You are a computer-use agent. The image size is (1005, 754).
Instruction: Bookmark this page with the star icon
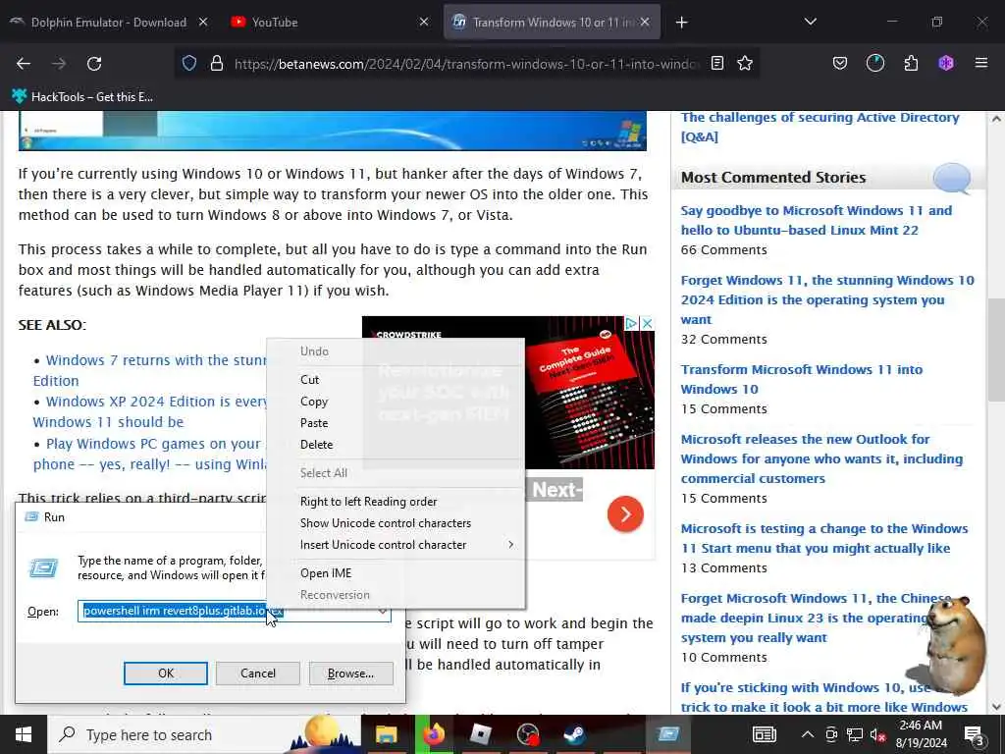pos(745,64)
